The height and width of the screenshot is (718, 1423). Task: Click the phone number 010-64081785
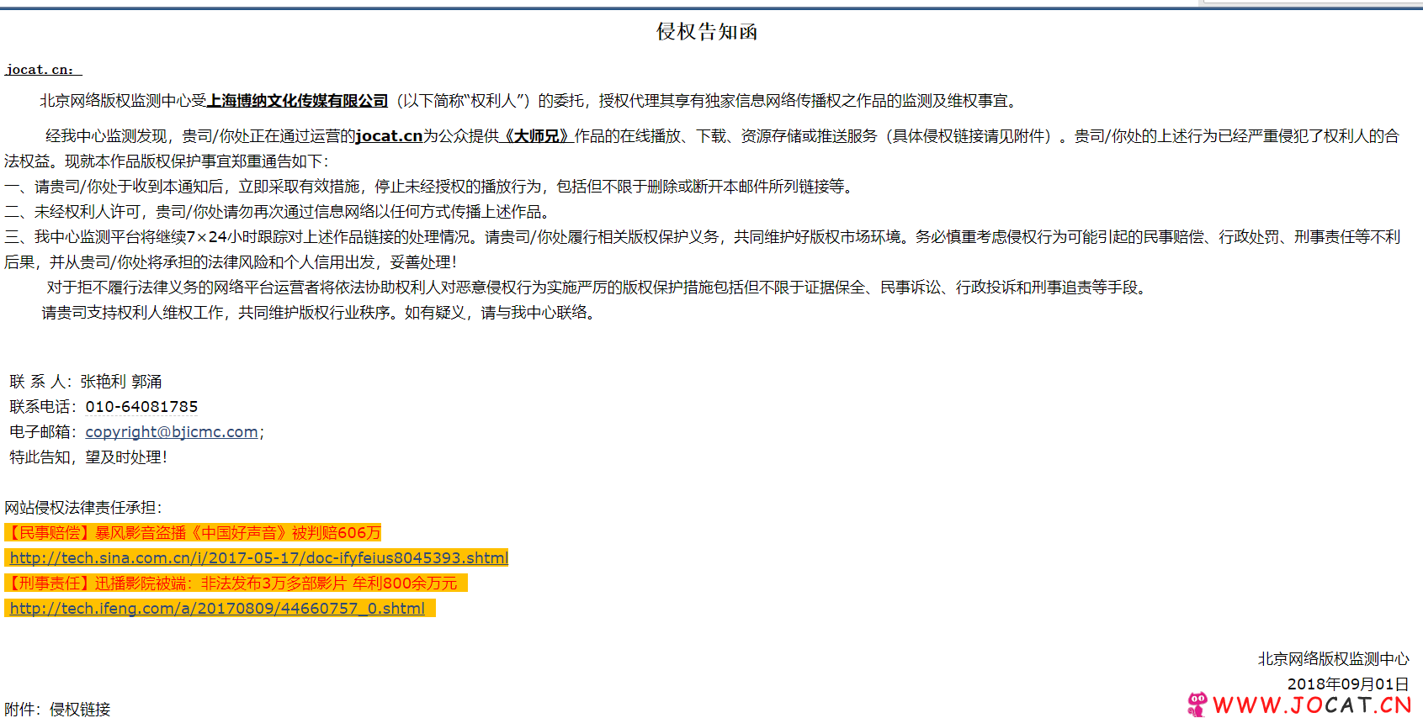pos(141,407)
